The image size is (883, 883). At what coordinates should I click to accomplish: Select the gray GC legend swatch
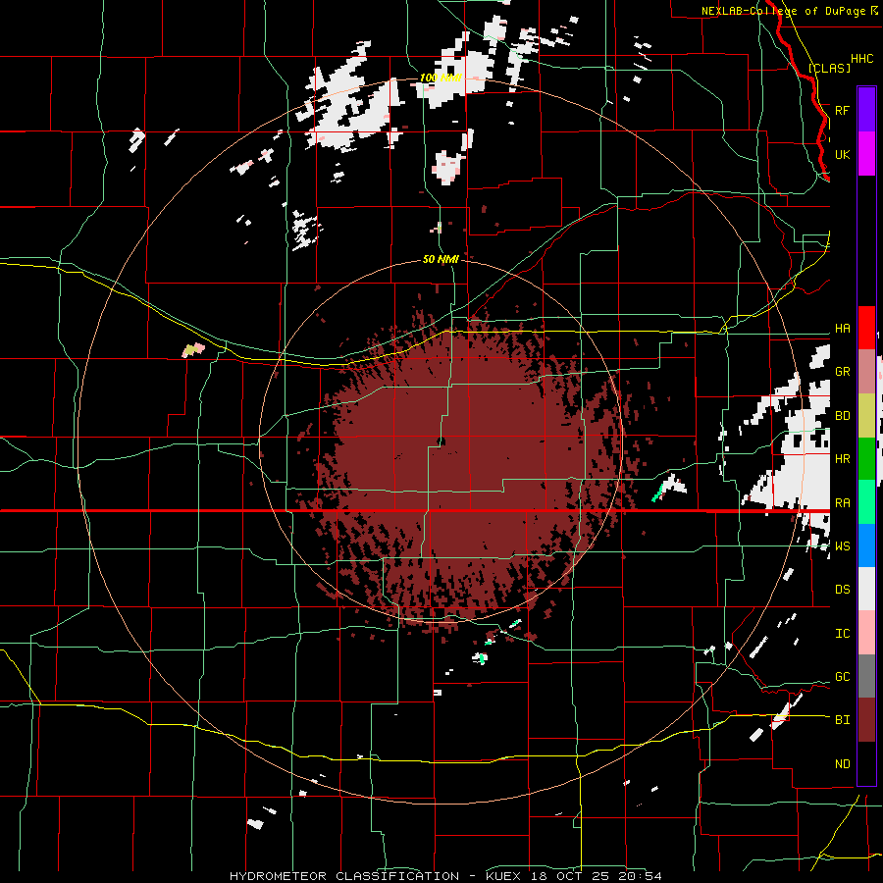866,676
